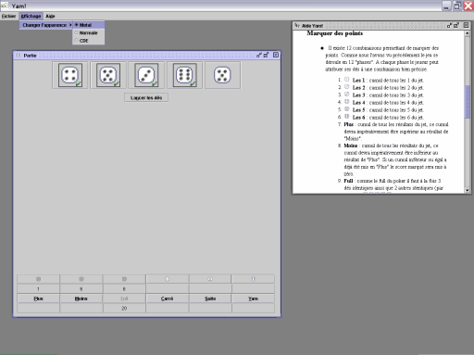
Task: Toggle the die showing six
Action: [x=184, y=75]
